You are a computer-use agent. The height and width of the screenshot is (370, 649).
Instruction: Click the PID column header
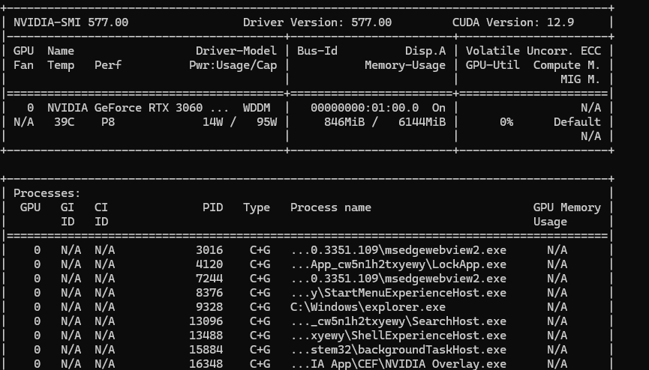click(x=212, y=207)
